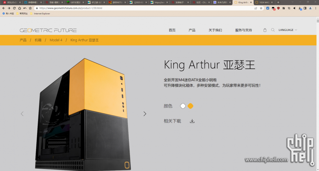Click the Geometric Future logo
The image size is (319, 171).
48,30
